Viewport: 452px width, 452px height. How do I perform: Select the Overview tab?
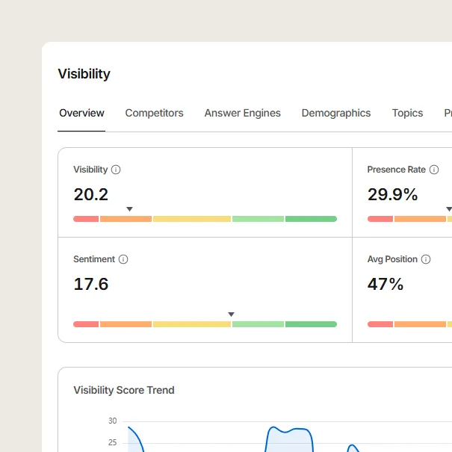[81, 113]
